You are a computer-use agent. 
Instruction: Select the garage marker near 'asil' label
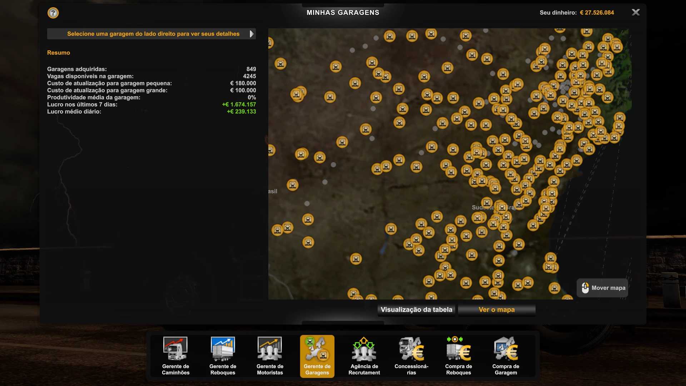(x=292, y=185)
